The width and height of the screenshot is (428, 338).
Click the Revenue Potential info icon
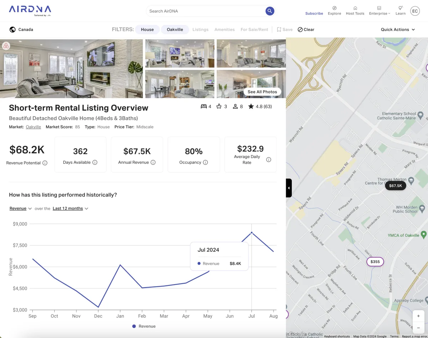click(x=45, y=163)
